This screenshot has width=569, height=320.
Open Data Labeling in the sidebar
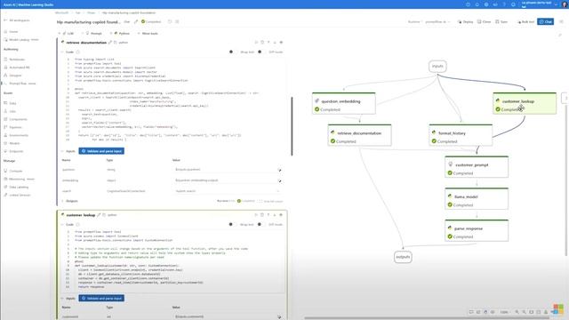pyautogui.click(x=19, y=187)
